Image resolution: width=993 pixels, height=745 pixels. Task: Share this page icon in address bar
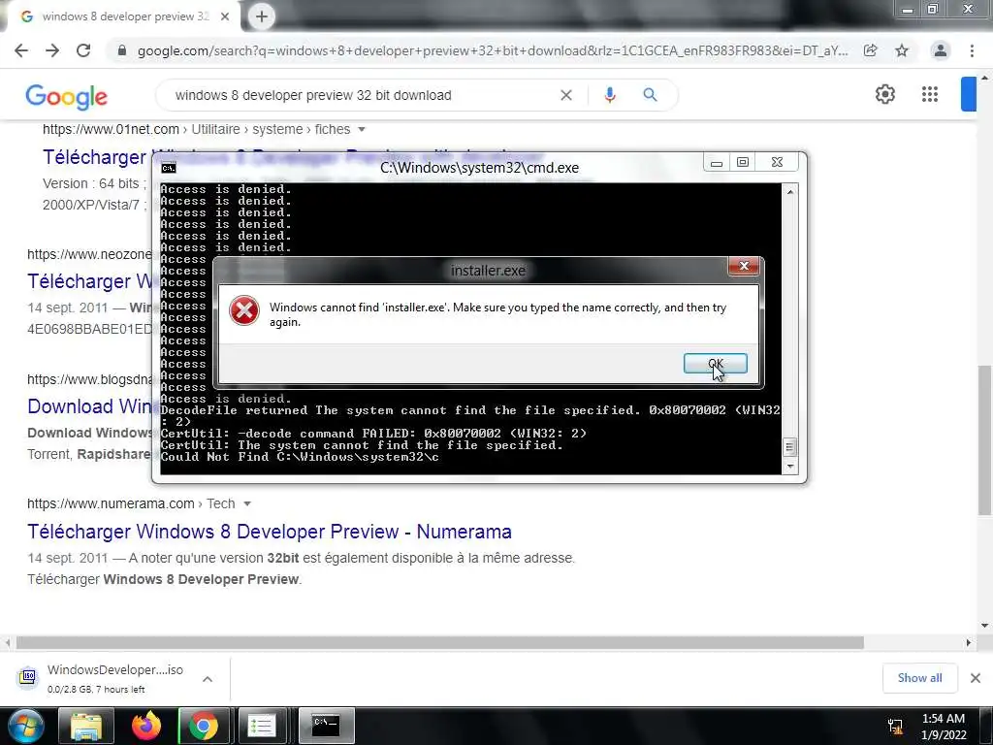870,50
